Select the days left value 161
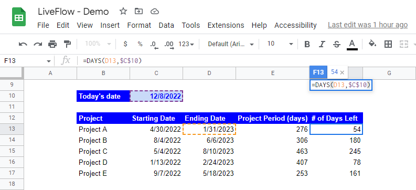 (336, 173)
